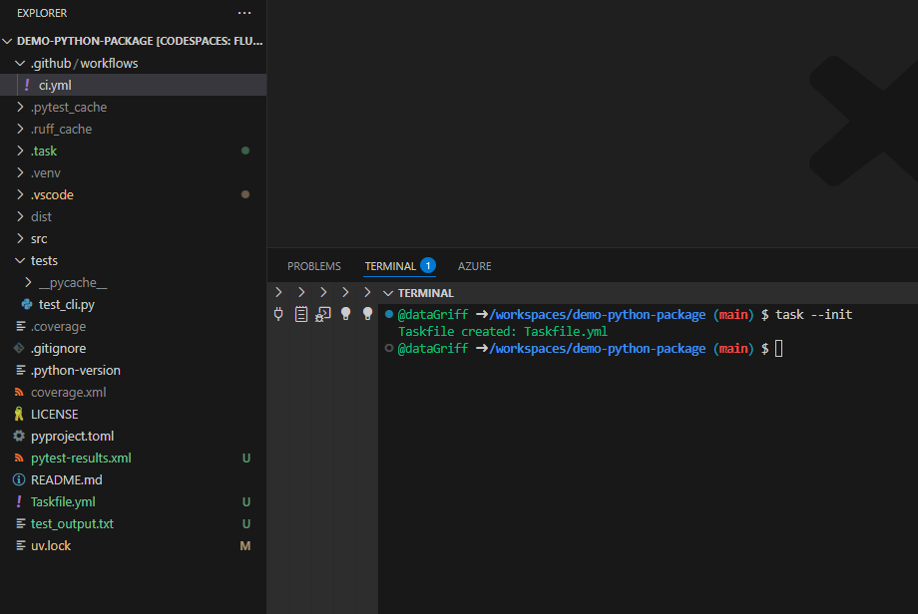The image size is (918, 614).
Task: Click the 'task --init' command text
Action: (814, 315)
